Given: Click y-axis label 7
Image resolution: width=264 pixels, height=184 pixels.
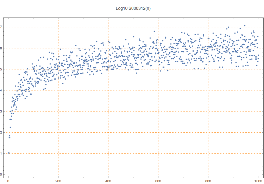Looking at the screenshot, I should [x=1, y=27].
